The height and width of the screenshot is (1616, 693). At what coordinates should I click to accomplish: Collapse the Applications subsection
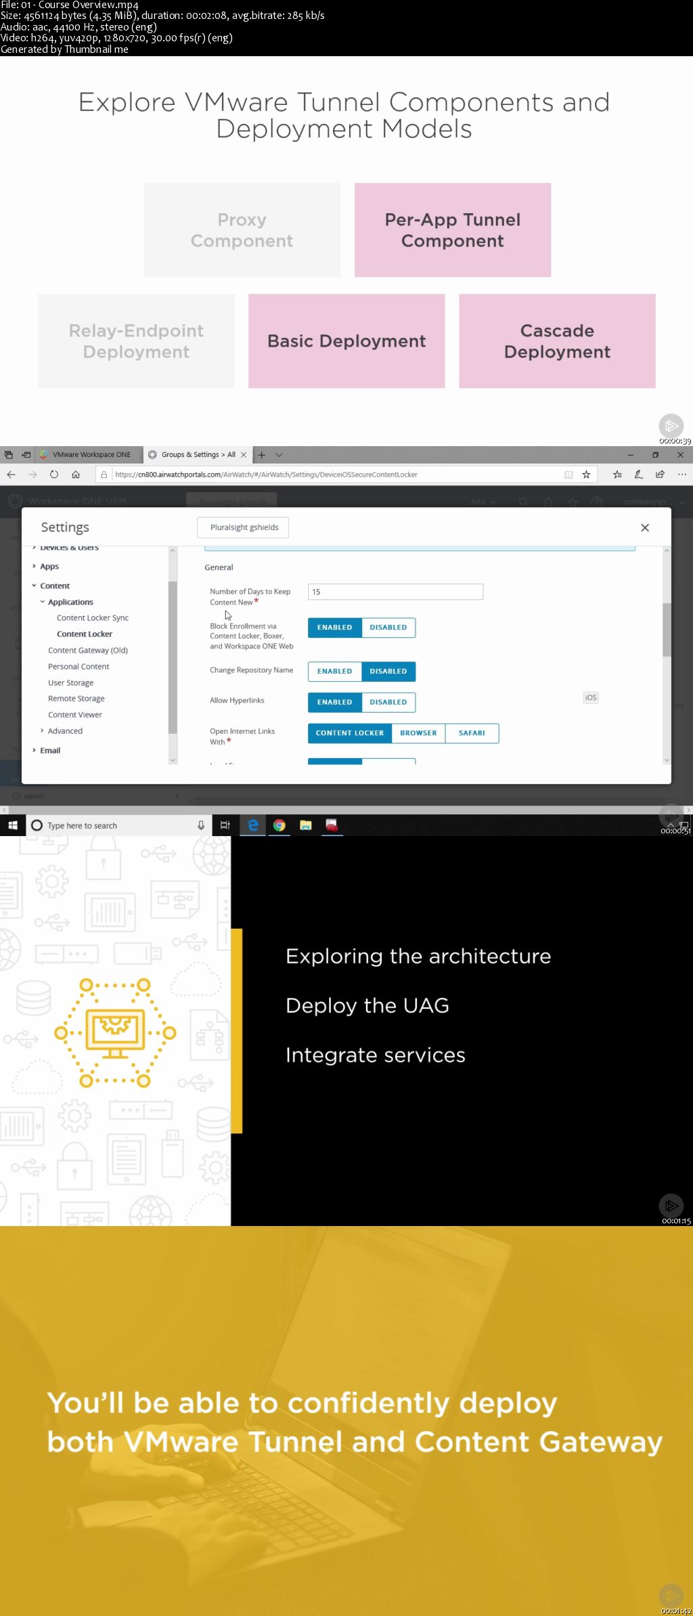(x=43, y=602)
